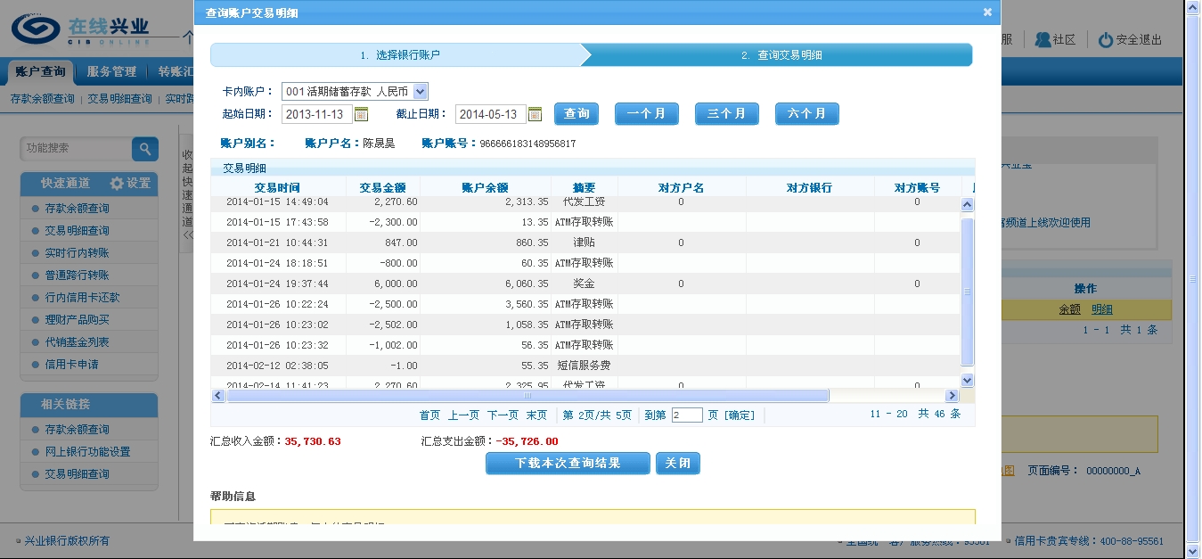Open the end date calendar picker
The height and width of the screenshot is (559, 1202).
tap(535, 114)
